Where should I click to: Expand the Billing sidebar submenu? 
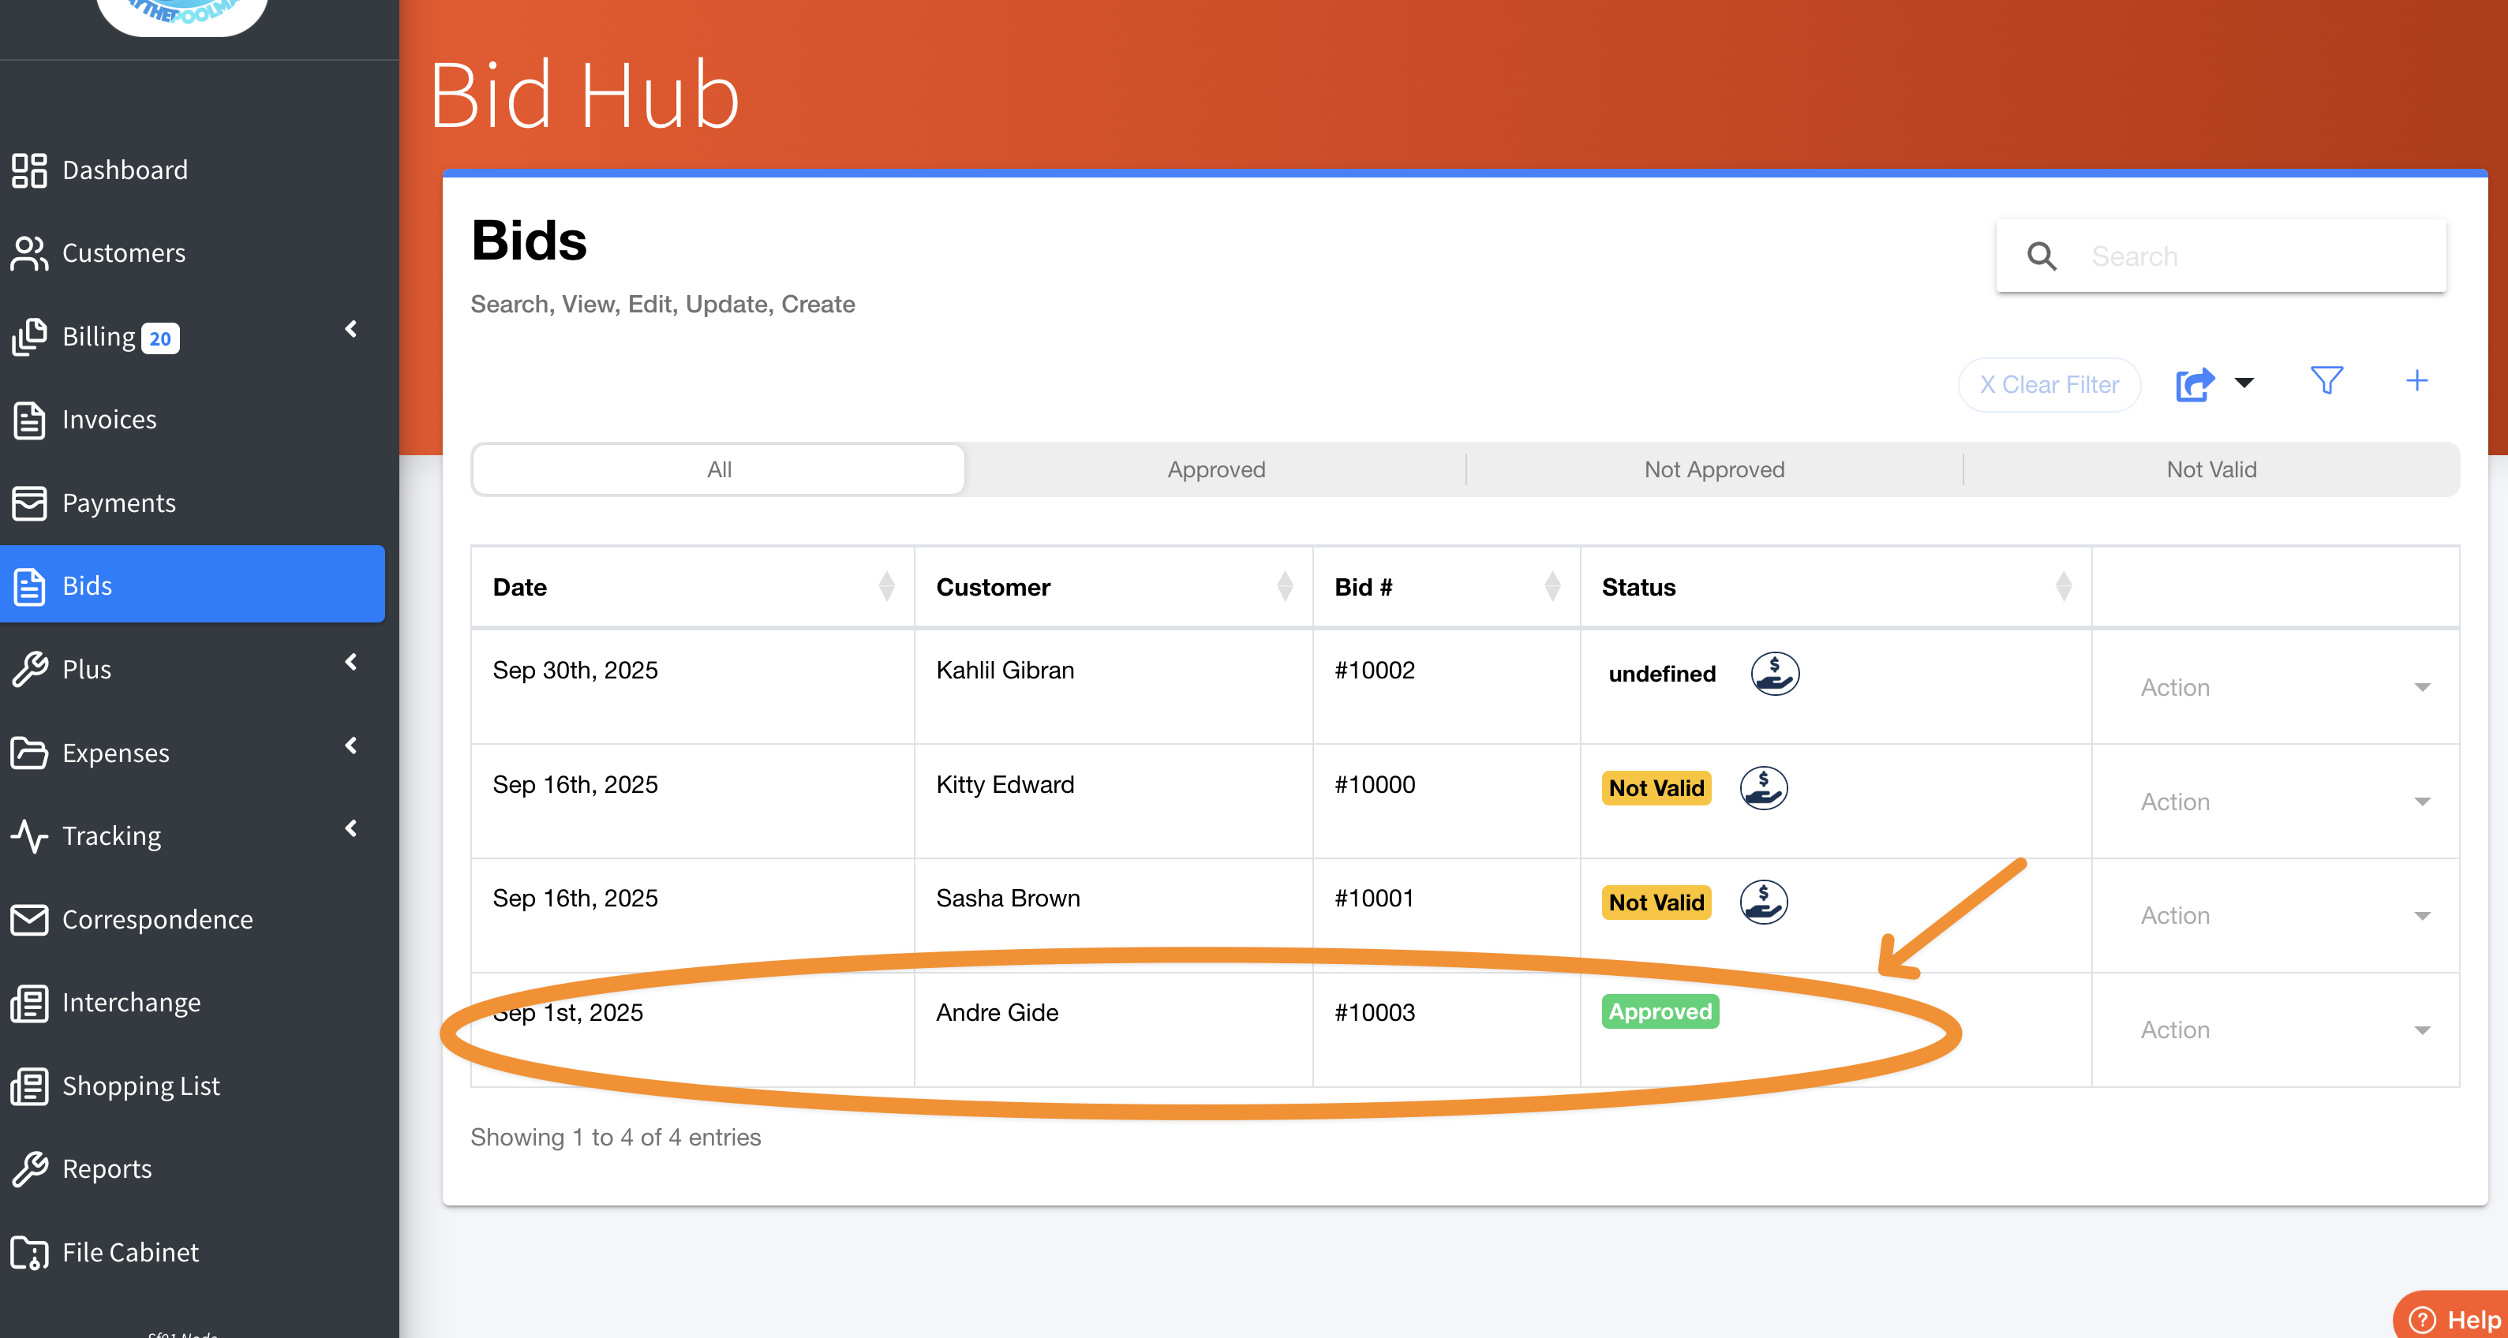[351, 330]
